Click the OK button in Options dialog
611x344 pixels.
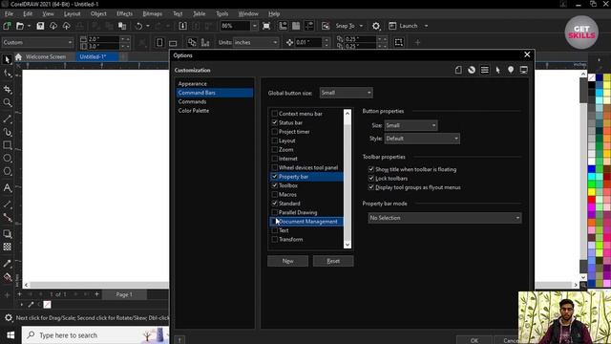click(x=474, y=340)
